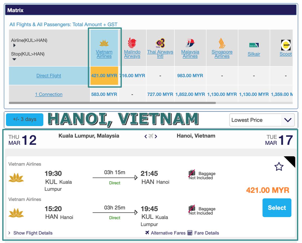The width and height of the screenshot is (302, 243).
Task: Click the Direct Flight row link
Action: coord(49,76)
